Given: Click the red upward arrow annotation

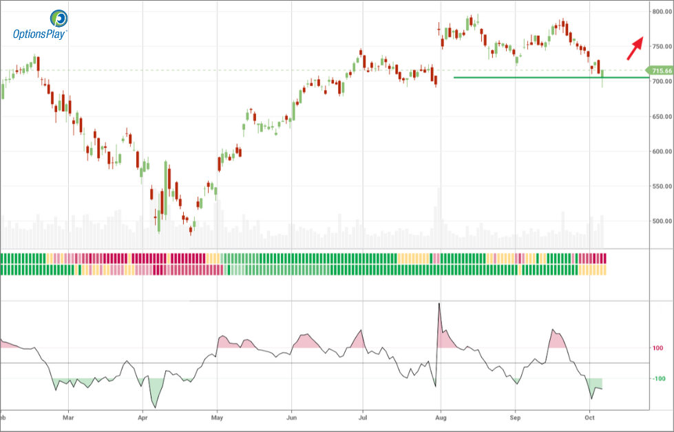Looking at the screenshot, I should pyautogui.click(x=635, y=50).
